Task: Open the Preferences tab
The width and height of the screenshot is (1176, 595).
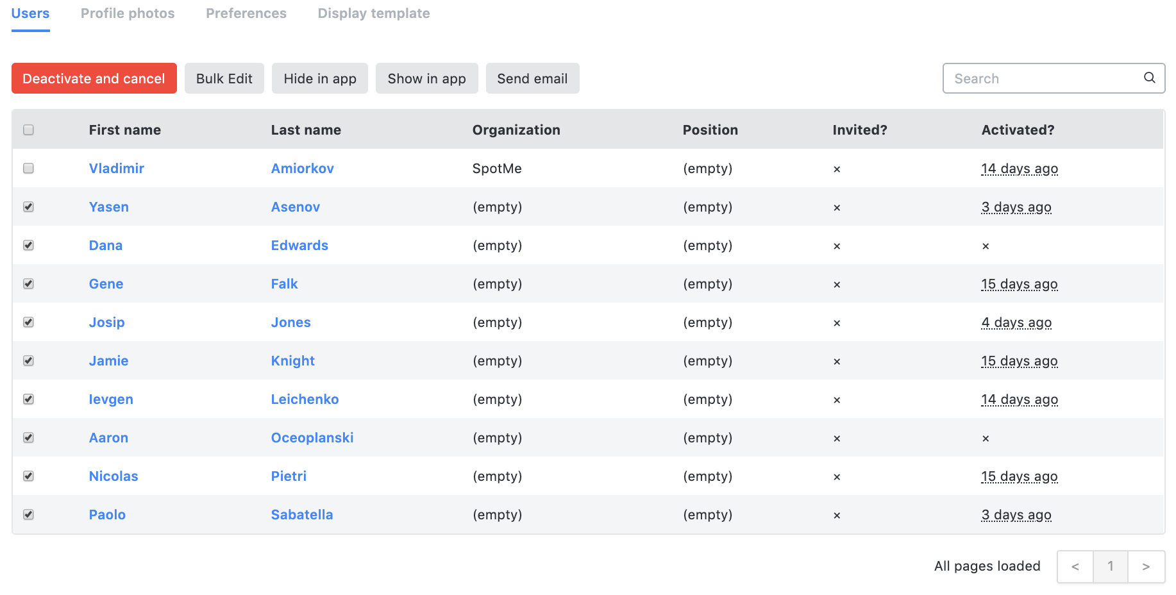Action: point(246,13)
